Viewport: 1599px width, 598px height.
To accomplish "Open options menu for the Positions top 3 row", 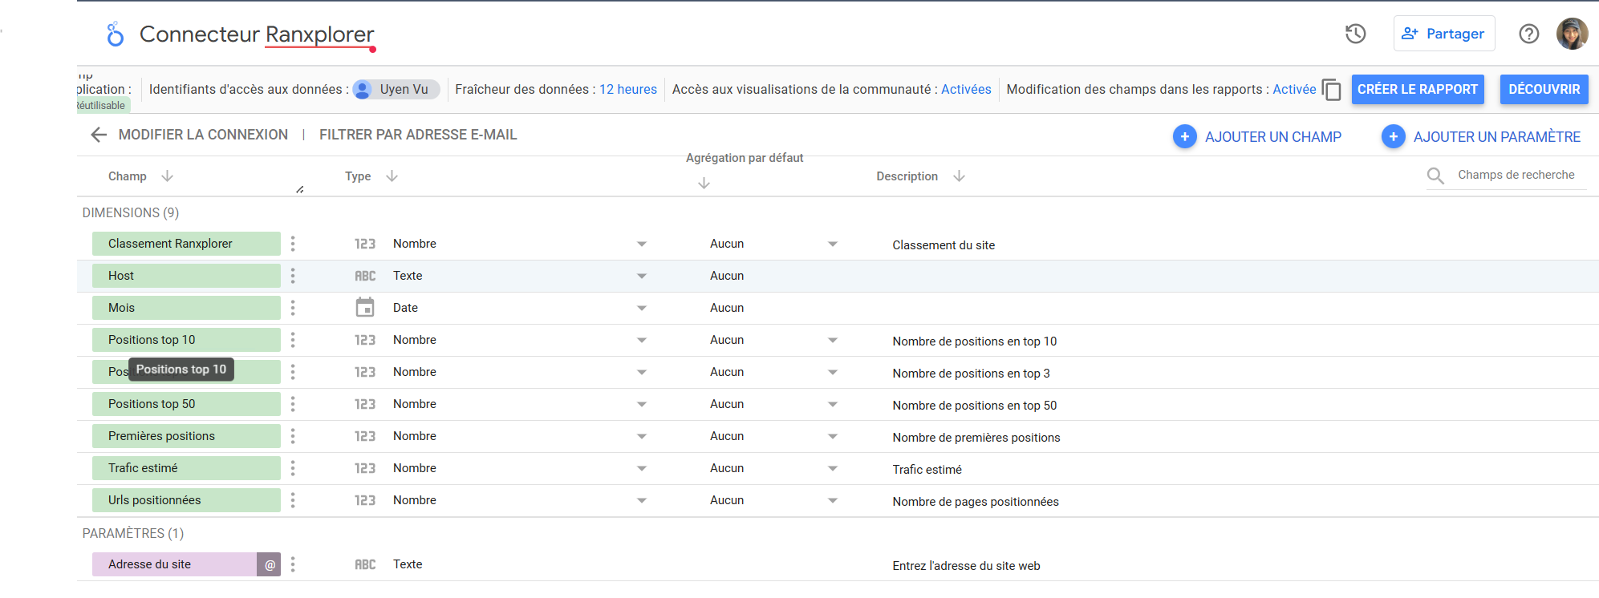I will (x=293, y=372).
